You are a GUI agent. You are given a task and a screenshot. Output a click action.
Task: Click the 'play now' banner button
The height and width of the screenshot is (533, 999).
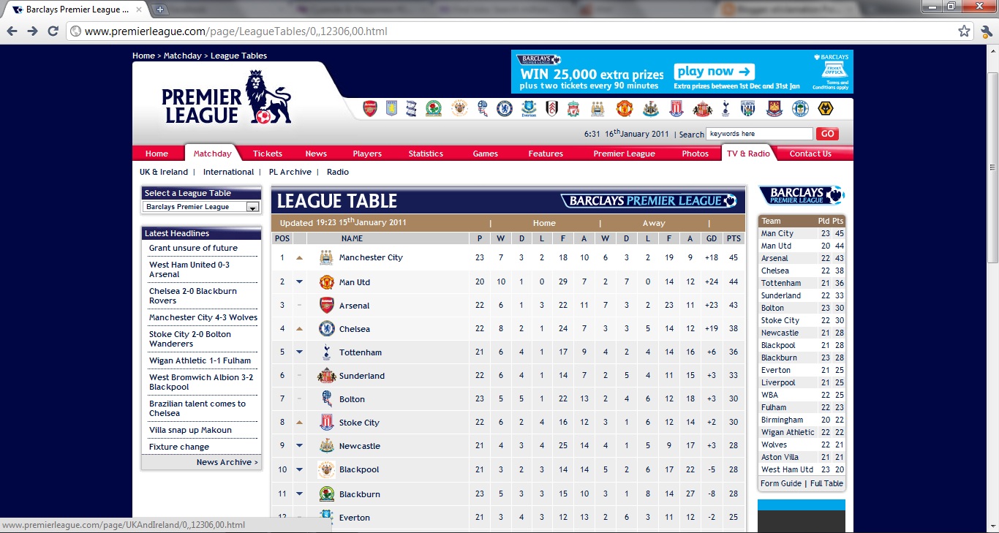click(715, 72)
